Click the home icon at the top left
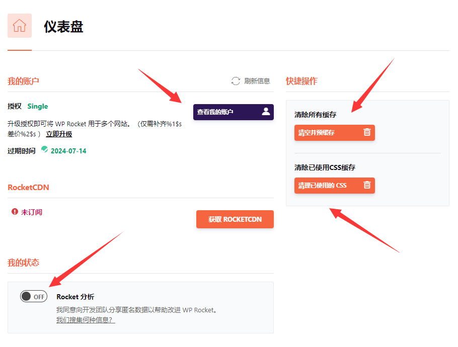 pos(19,25)
